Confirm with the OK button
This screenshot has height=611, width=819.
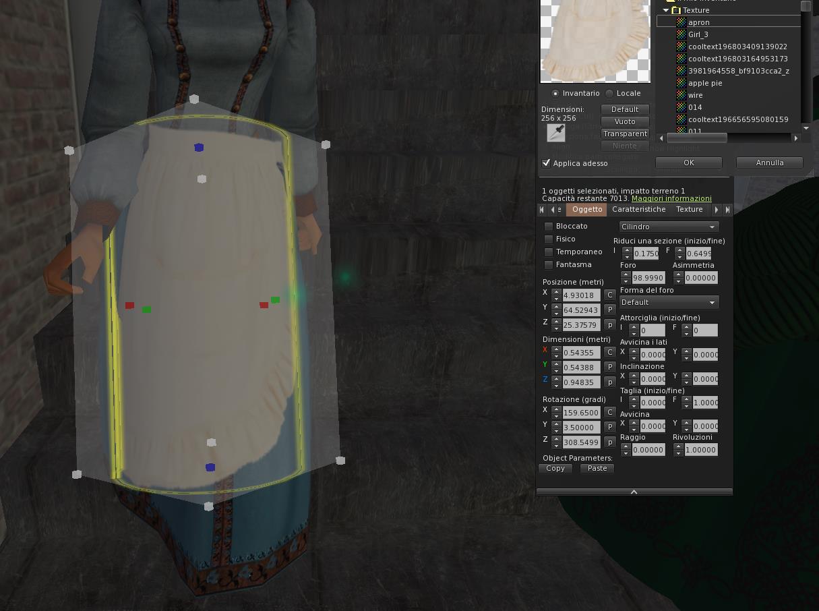point(688,163)
